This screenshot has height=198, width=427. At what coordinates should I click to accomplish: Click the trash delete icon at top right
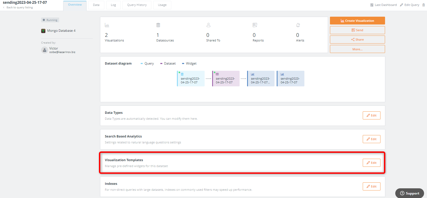pyautogui.click(x=424, y=5)
